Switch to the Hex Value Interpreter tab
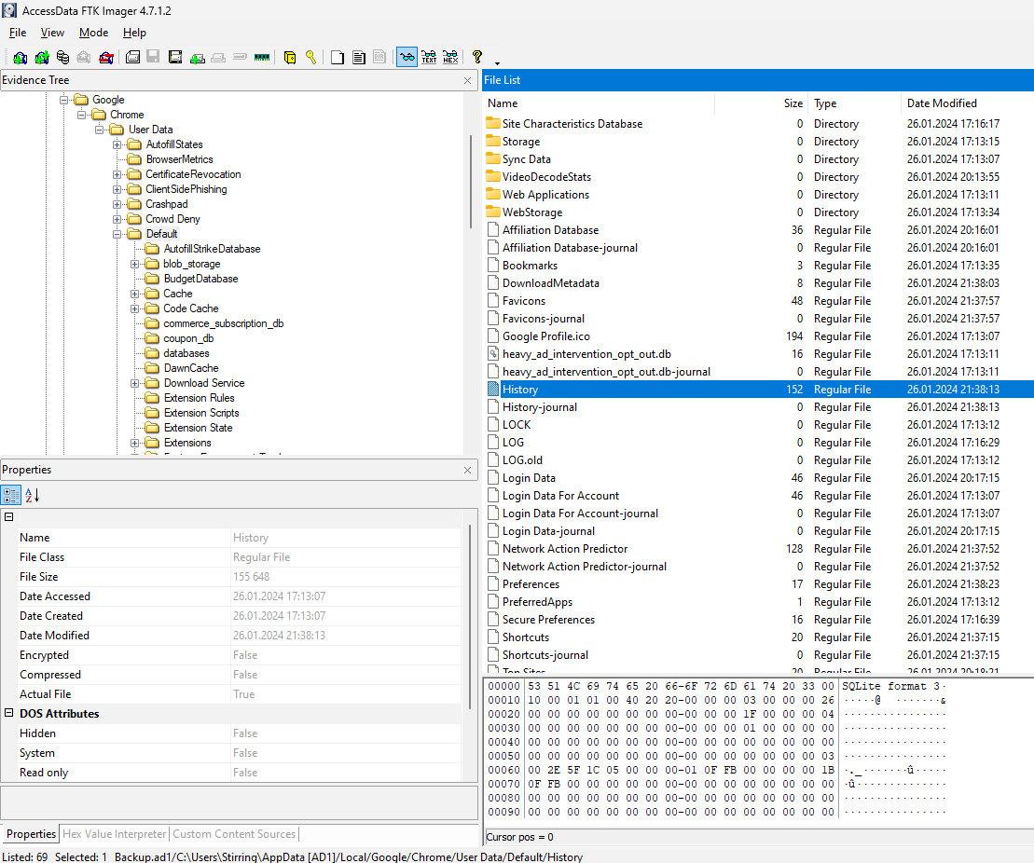The height and width of the screenshot is (863, 1034). pos(114,834)
